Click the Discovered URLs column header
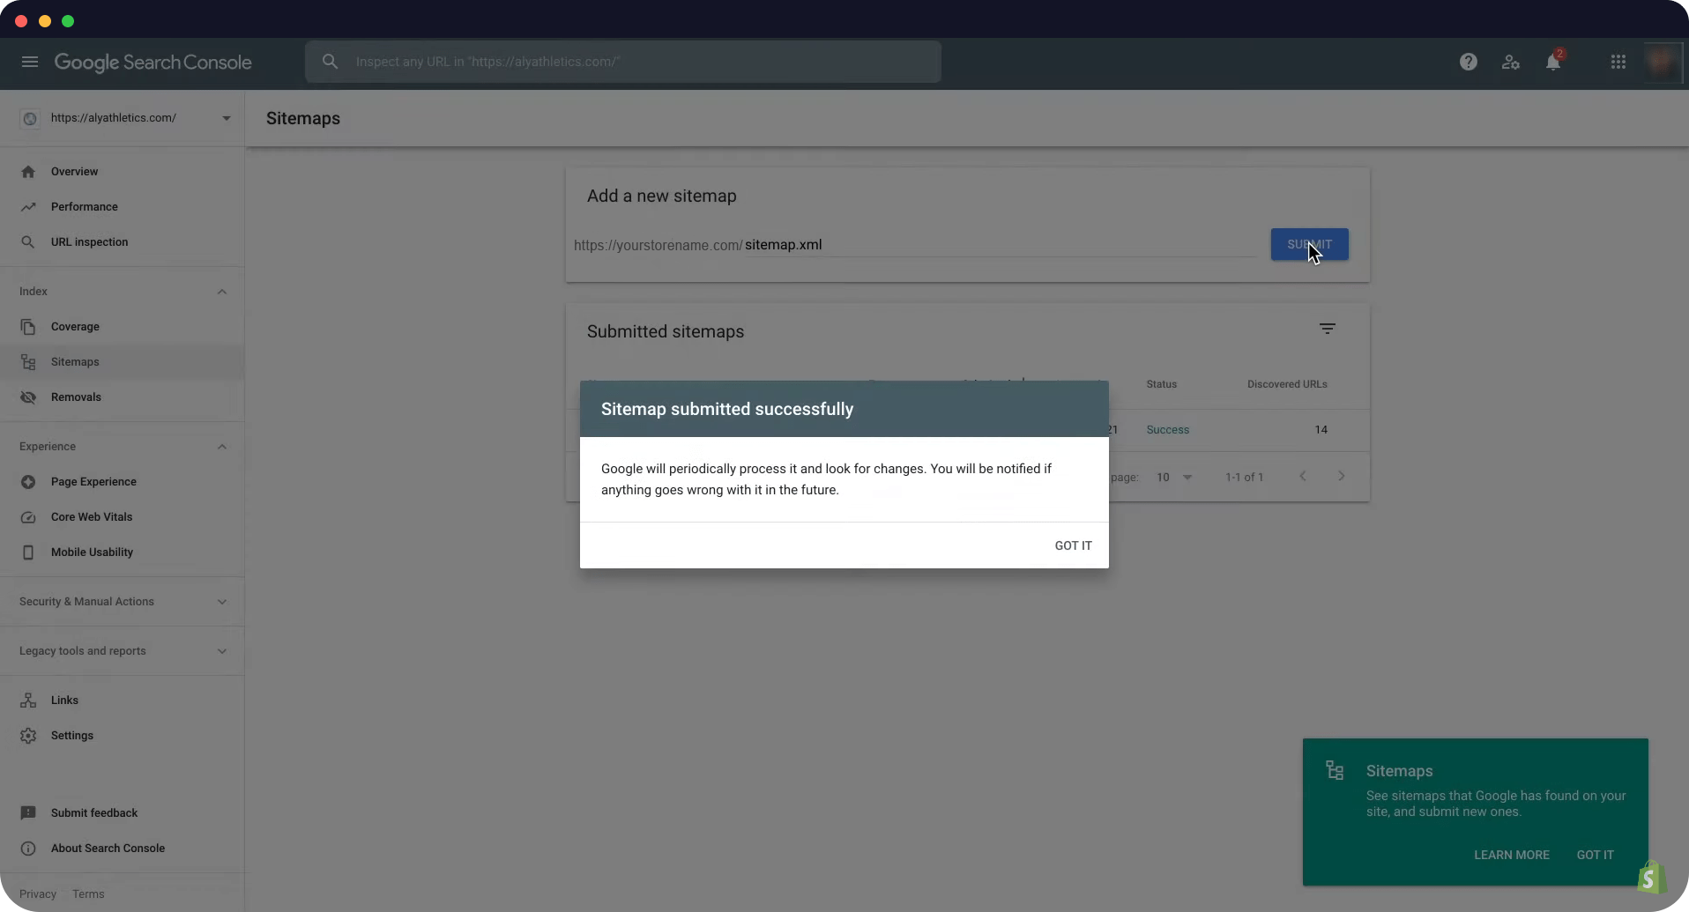 1287,384
